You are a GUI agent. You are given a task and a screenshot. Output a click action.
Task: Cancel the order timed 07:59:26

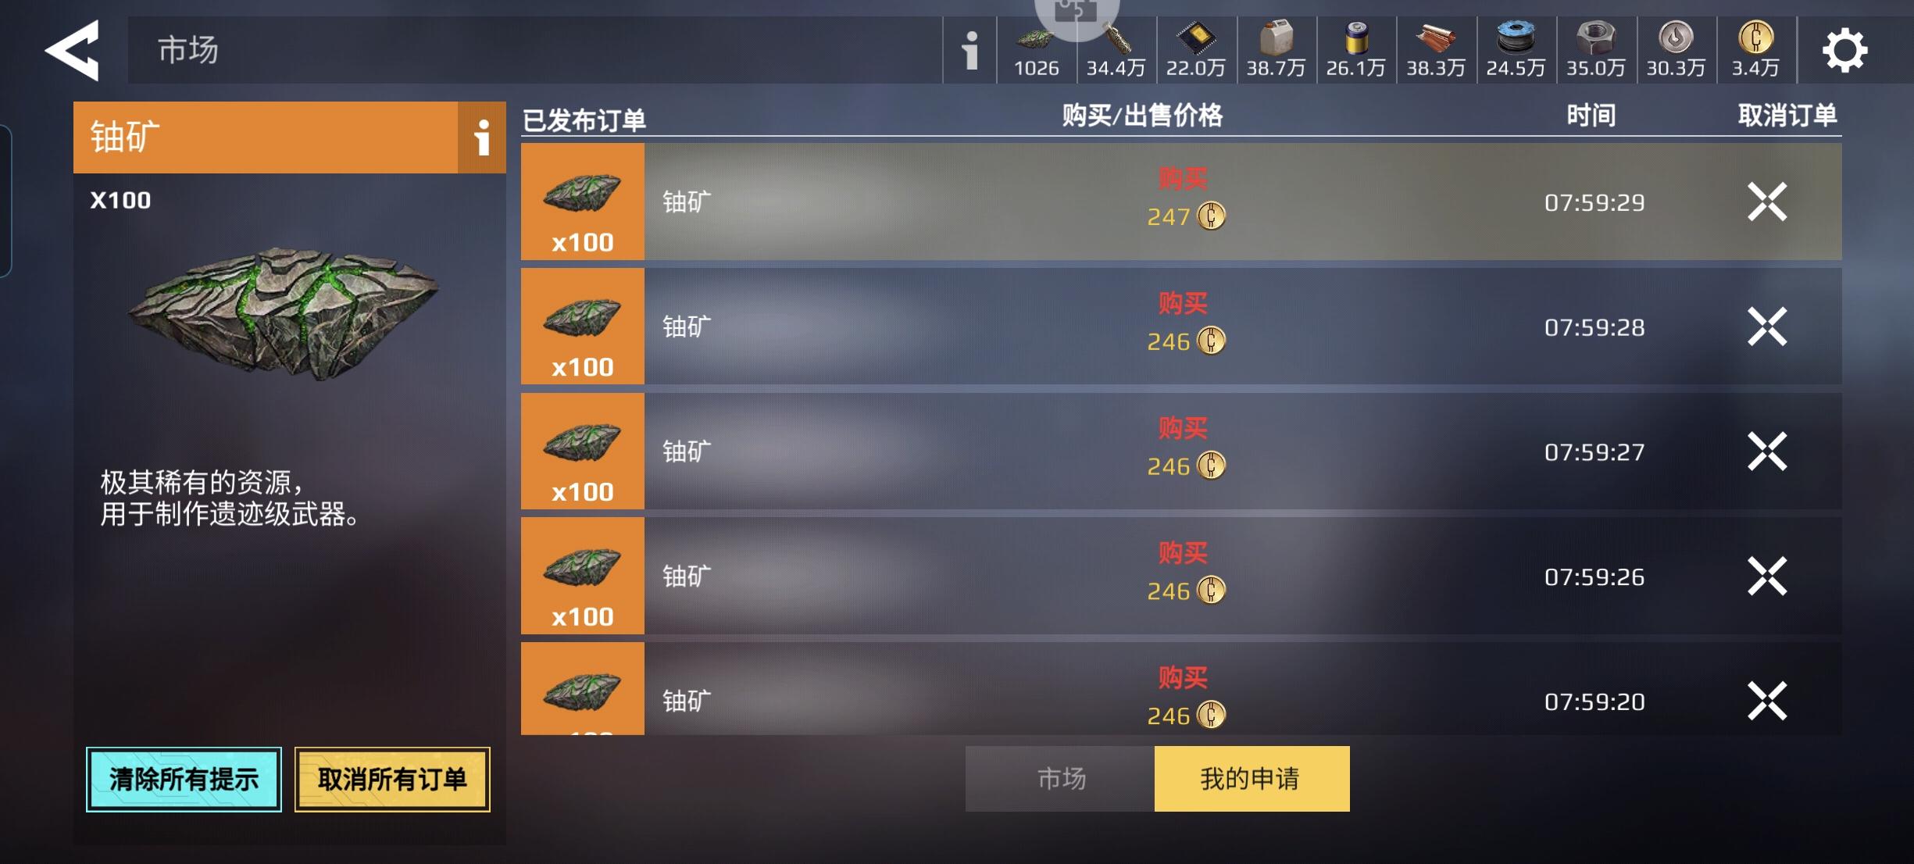[x=1767, y=577]
